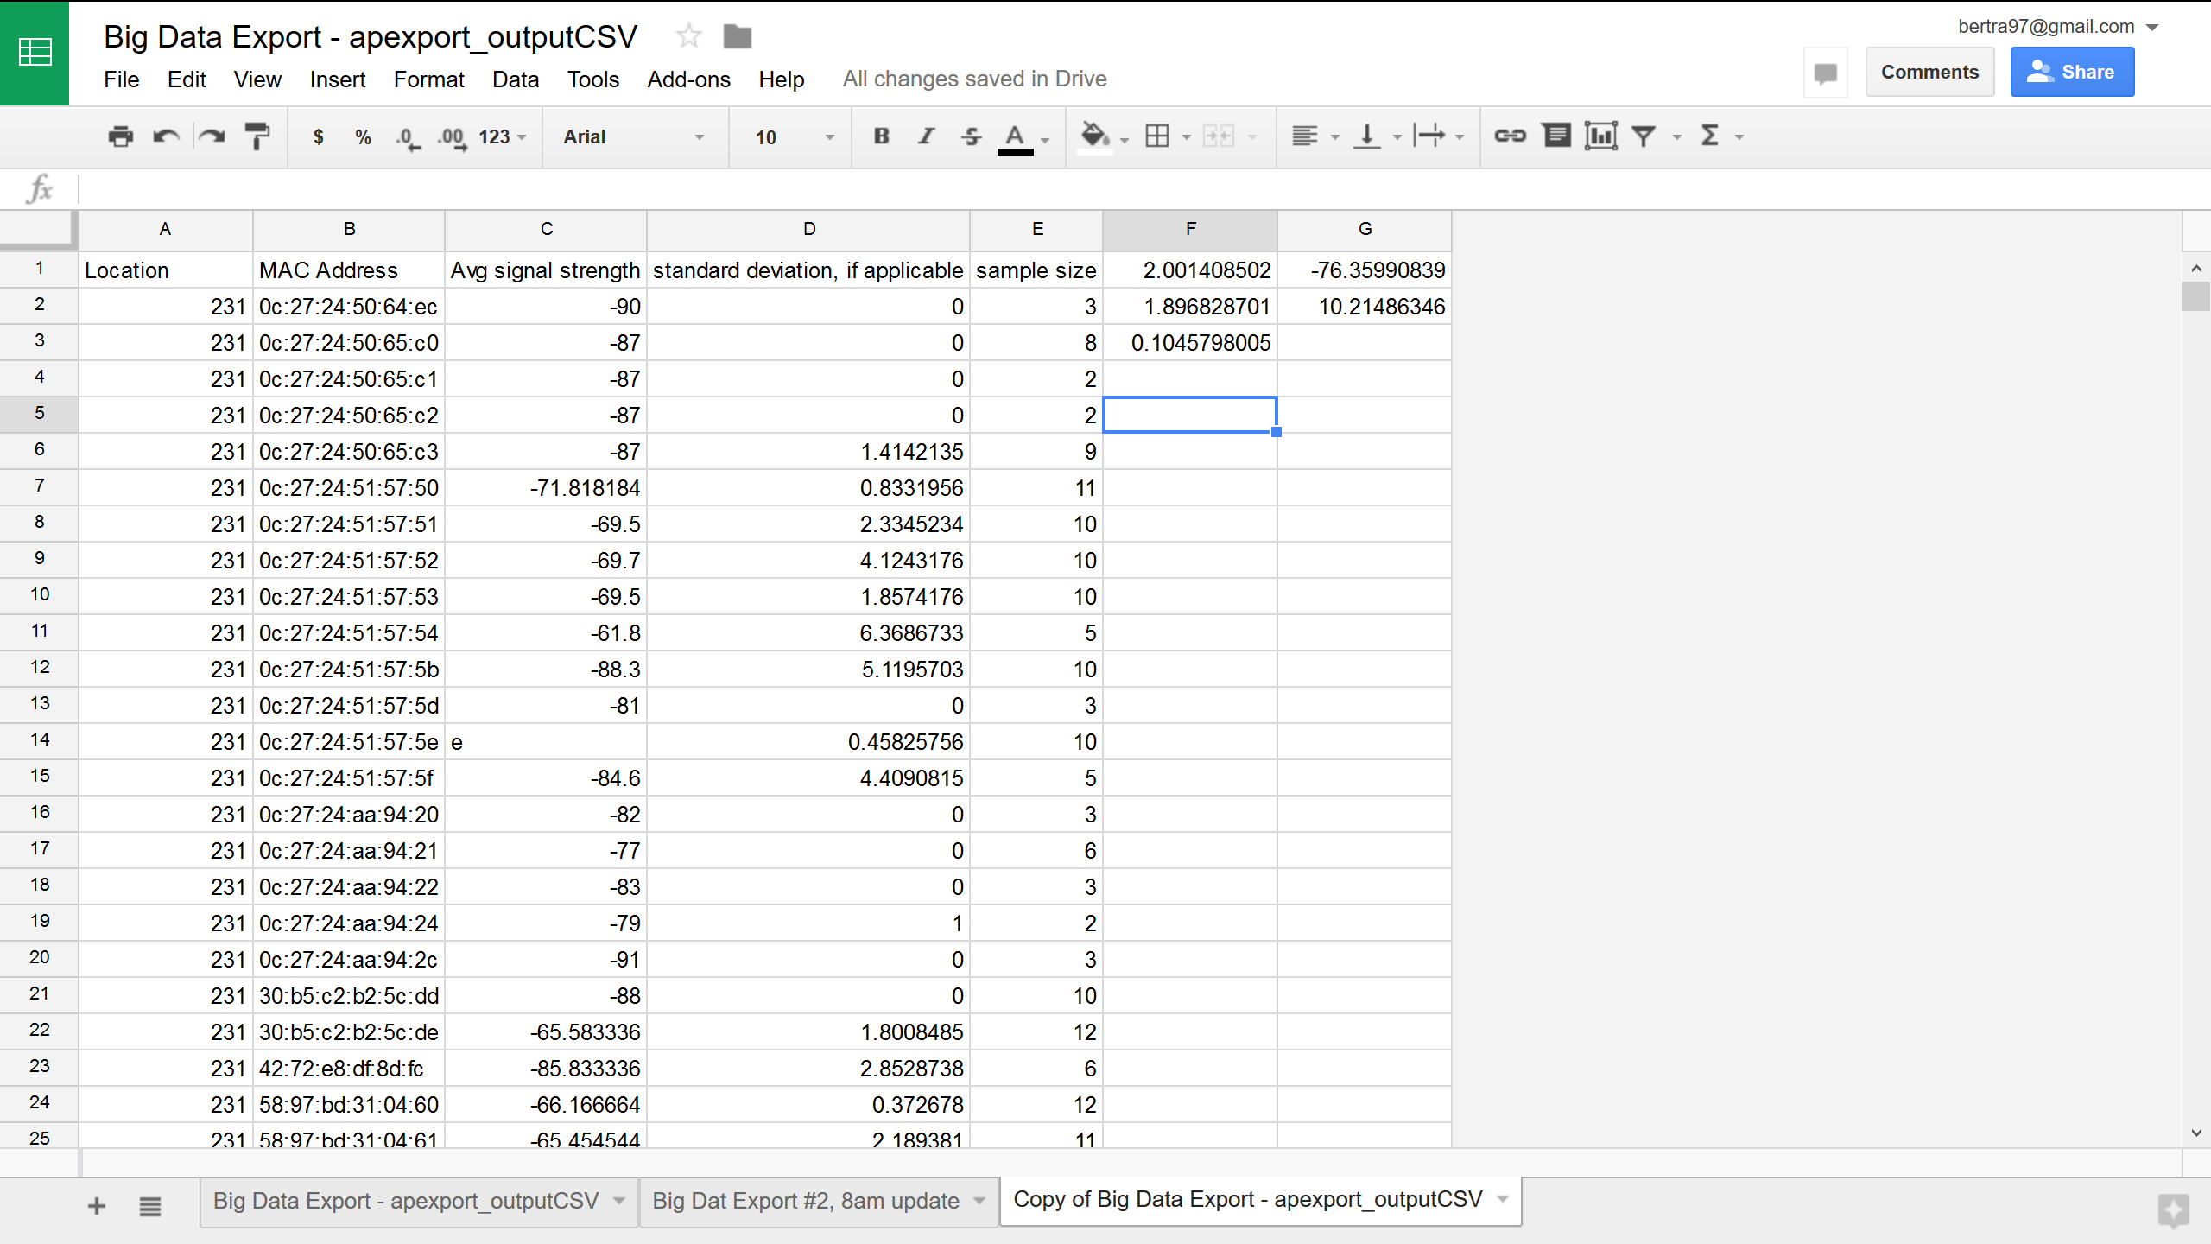Click the insert chart icon

tap(1600, 136)
